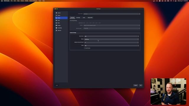Switch to the Recording tab
Viewport: 189px width, 106px height.
coord(78,18)
